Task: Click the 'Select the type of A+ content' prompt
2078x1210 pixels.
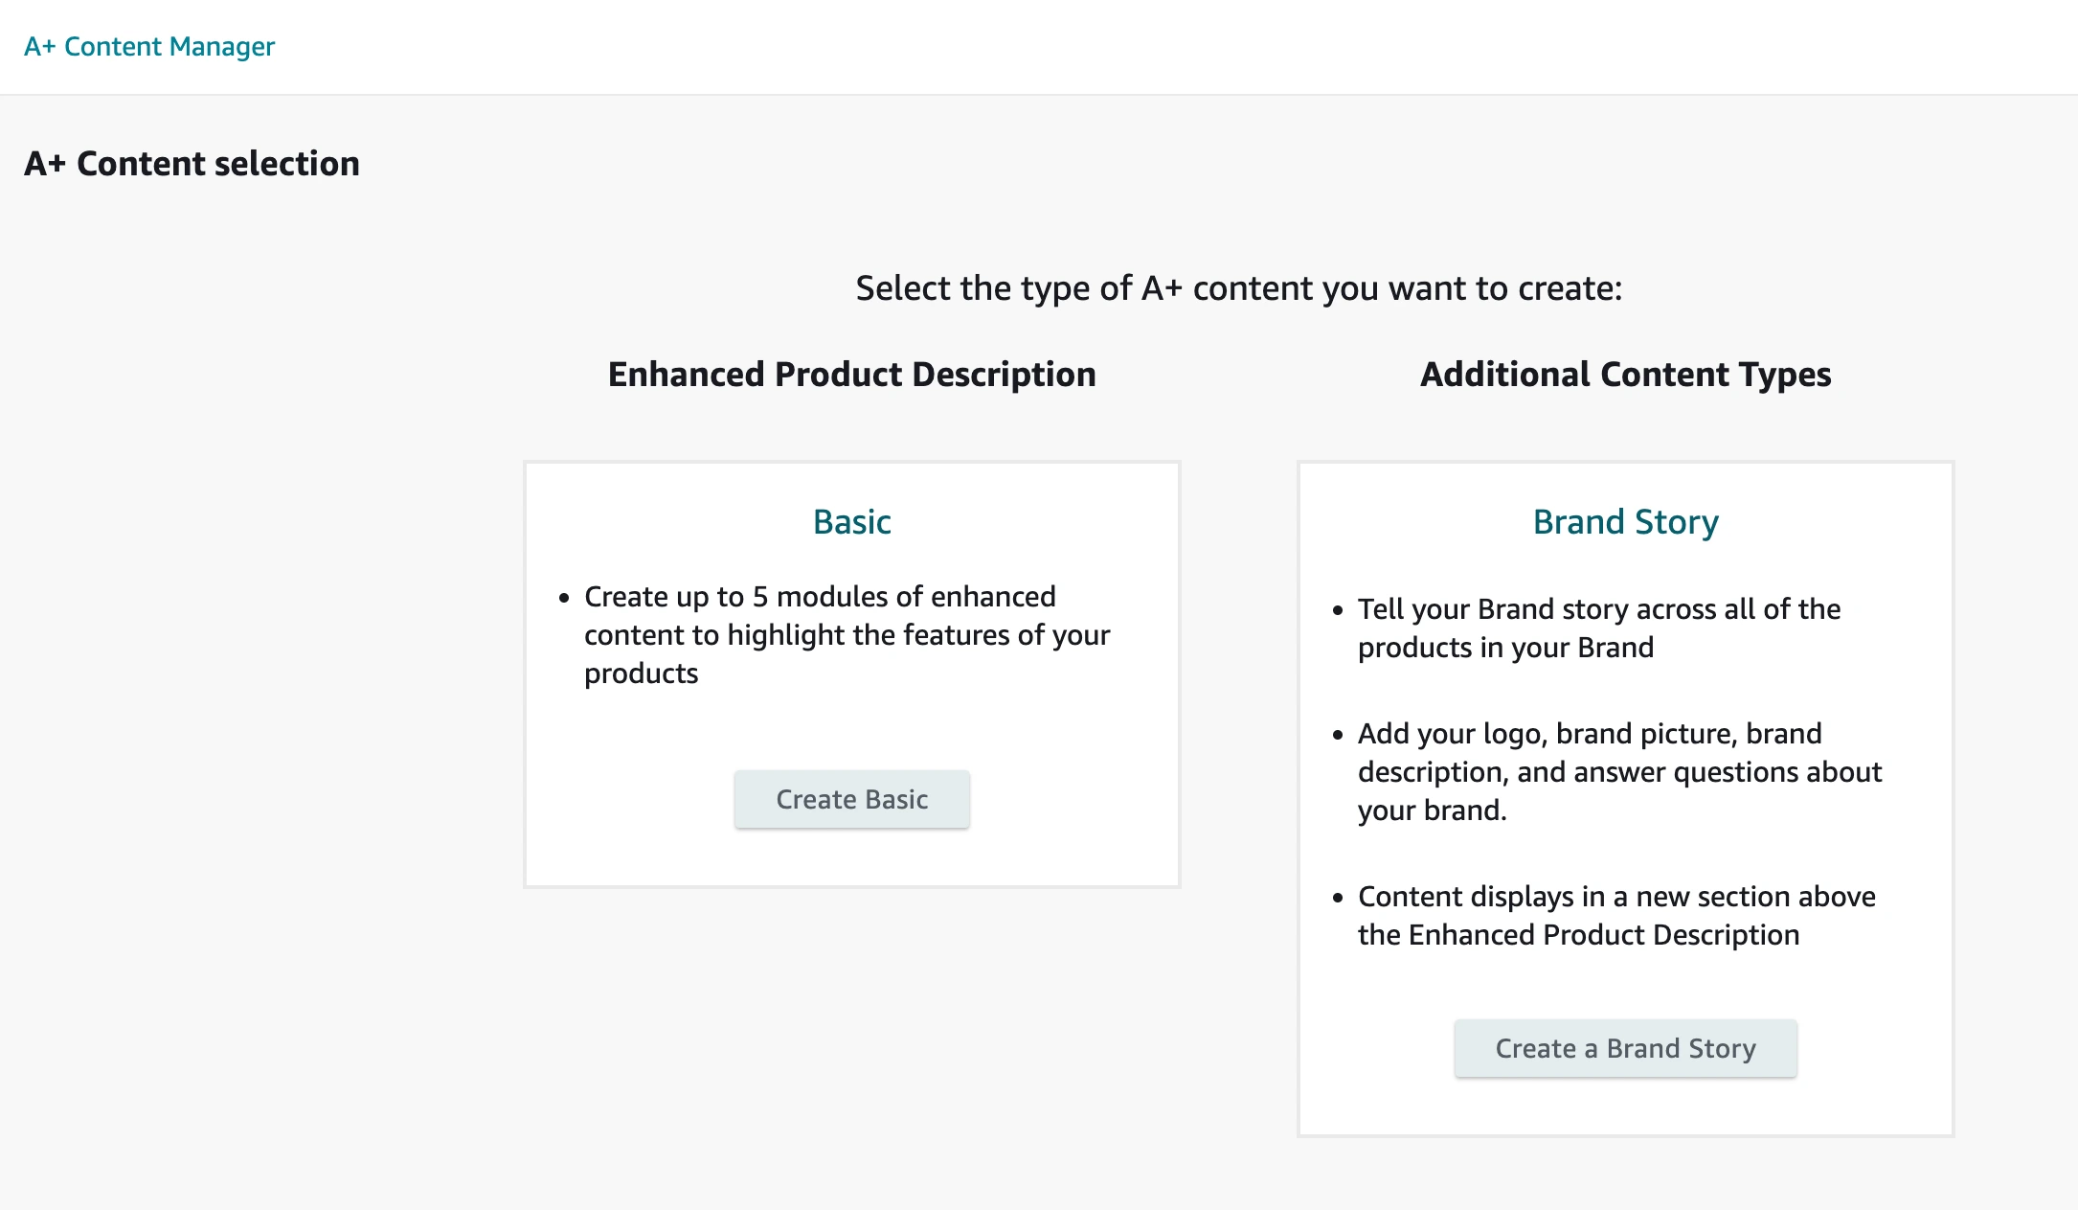Action: (x=1238, y=288)
